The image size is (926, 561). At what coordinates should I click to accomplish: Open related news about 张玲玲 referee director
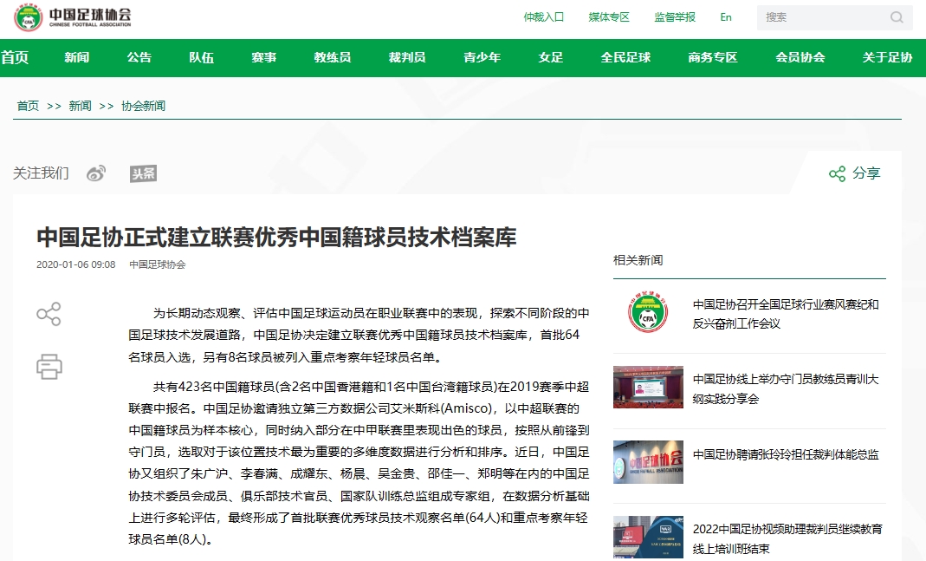(x=786, y=454)
